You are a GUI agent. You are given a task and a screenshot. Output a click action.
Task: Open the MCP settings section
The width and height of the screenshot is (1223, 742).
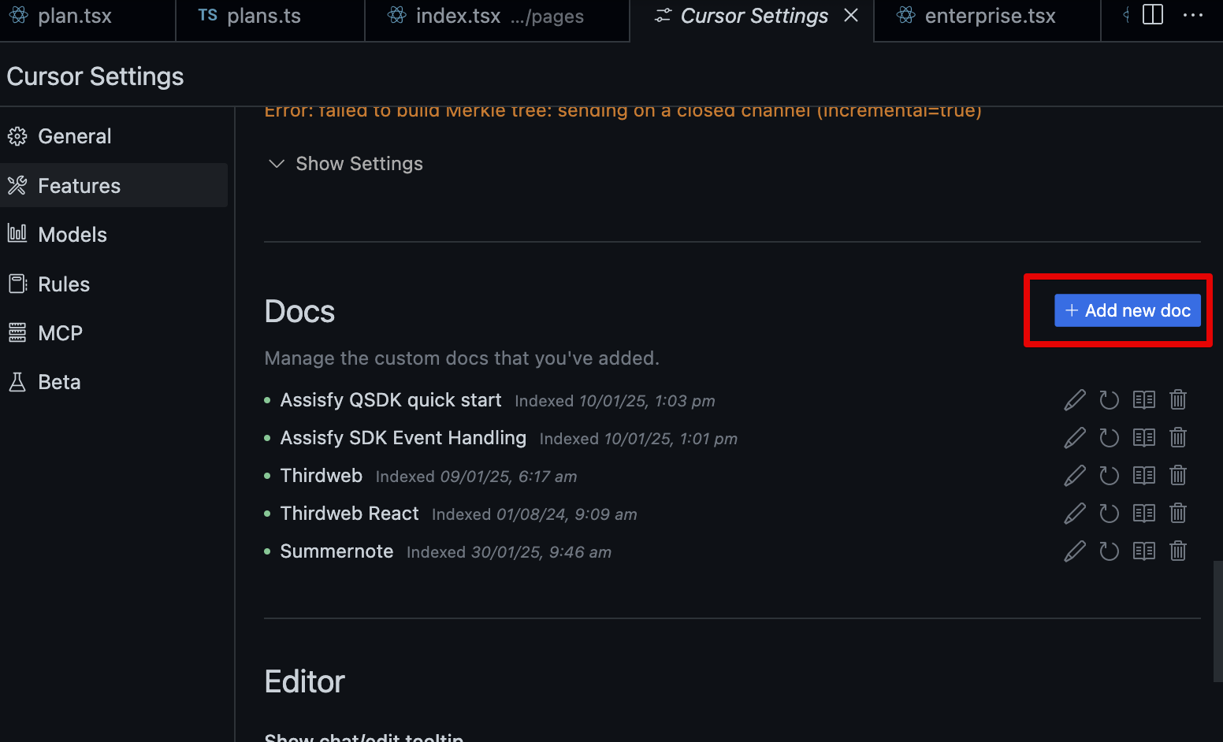tap(60, 333)
